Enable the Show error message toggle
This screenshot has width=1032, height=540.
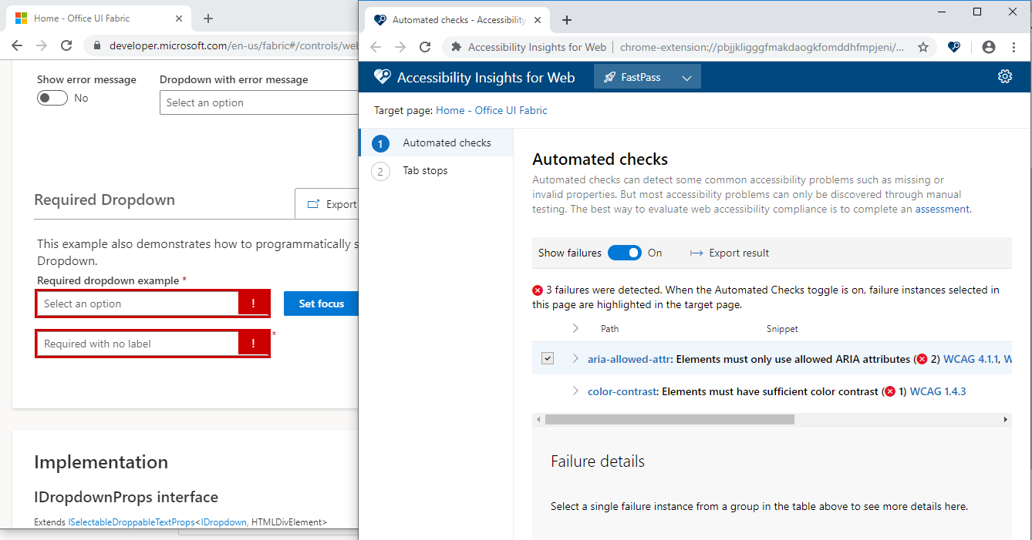tap(52, 98)
